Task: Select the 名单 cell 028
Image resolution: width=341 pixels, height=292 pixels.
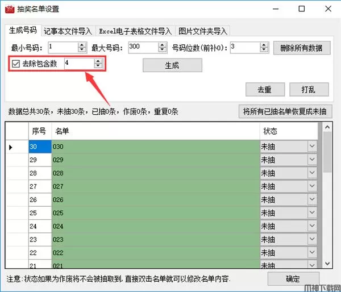Action: pos(156,173)
